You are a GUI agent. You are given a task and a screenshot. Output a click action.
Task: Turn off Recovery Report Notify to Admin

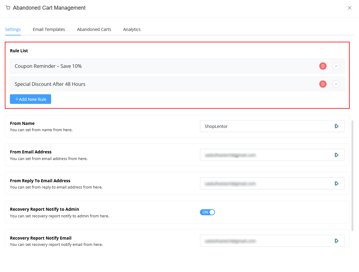207,212
